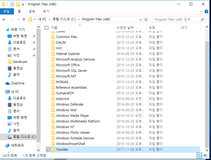Screen dimensions: 211x160
Task: Open the 파일 ribbon tab
Action: coord(7,11)
